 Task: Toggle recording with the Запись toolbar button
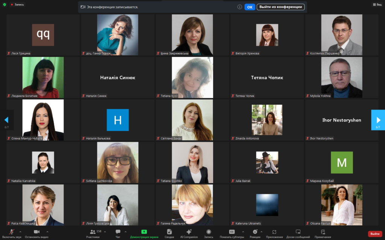pyautogui.click(x=208, y=232)
